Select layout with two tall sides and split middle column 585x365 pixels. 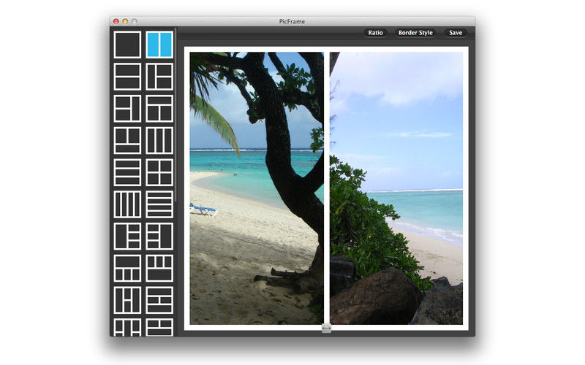click(x=127, y=300)
